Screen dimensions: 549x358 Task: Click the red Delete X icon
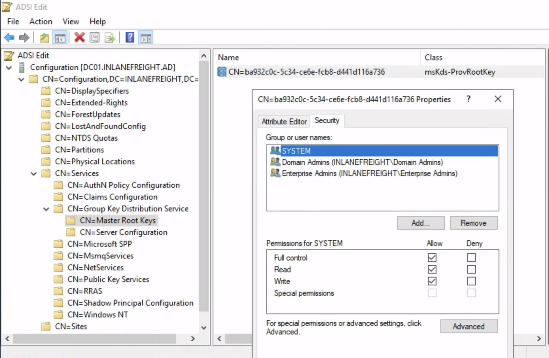[x=80, y=38]
